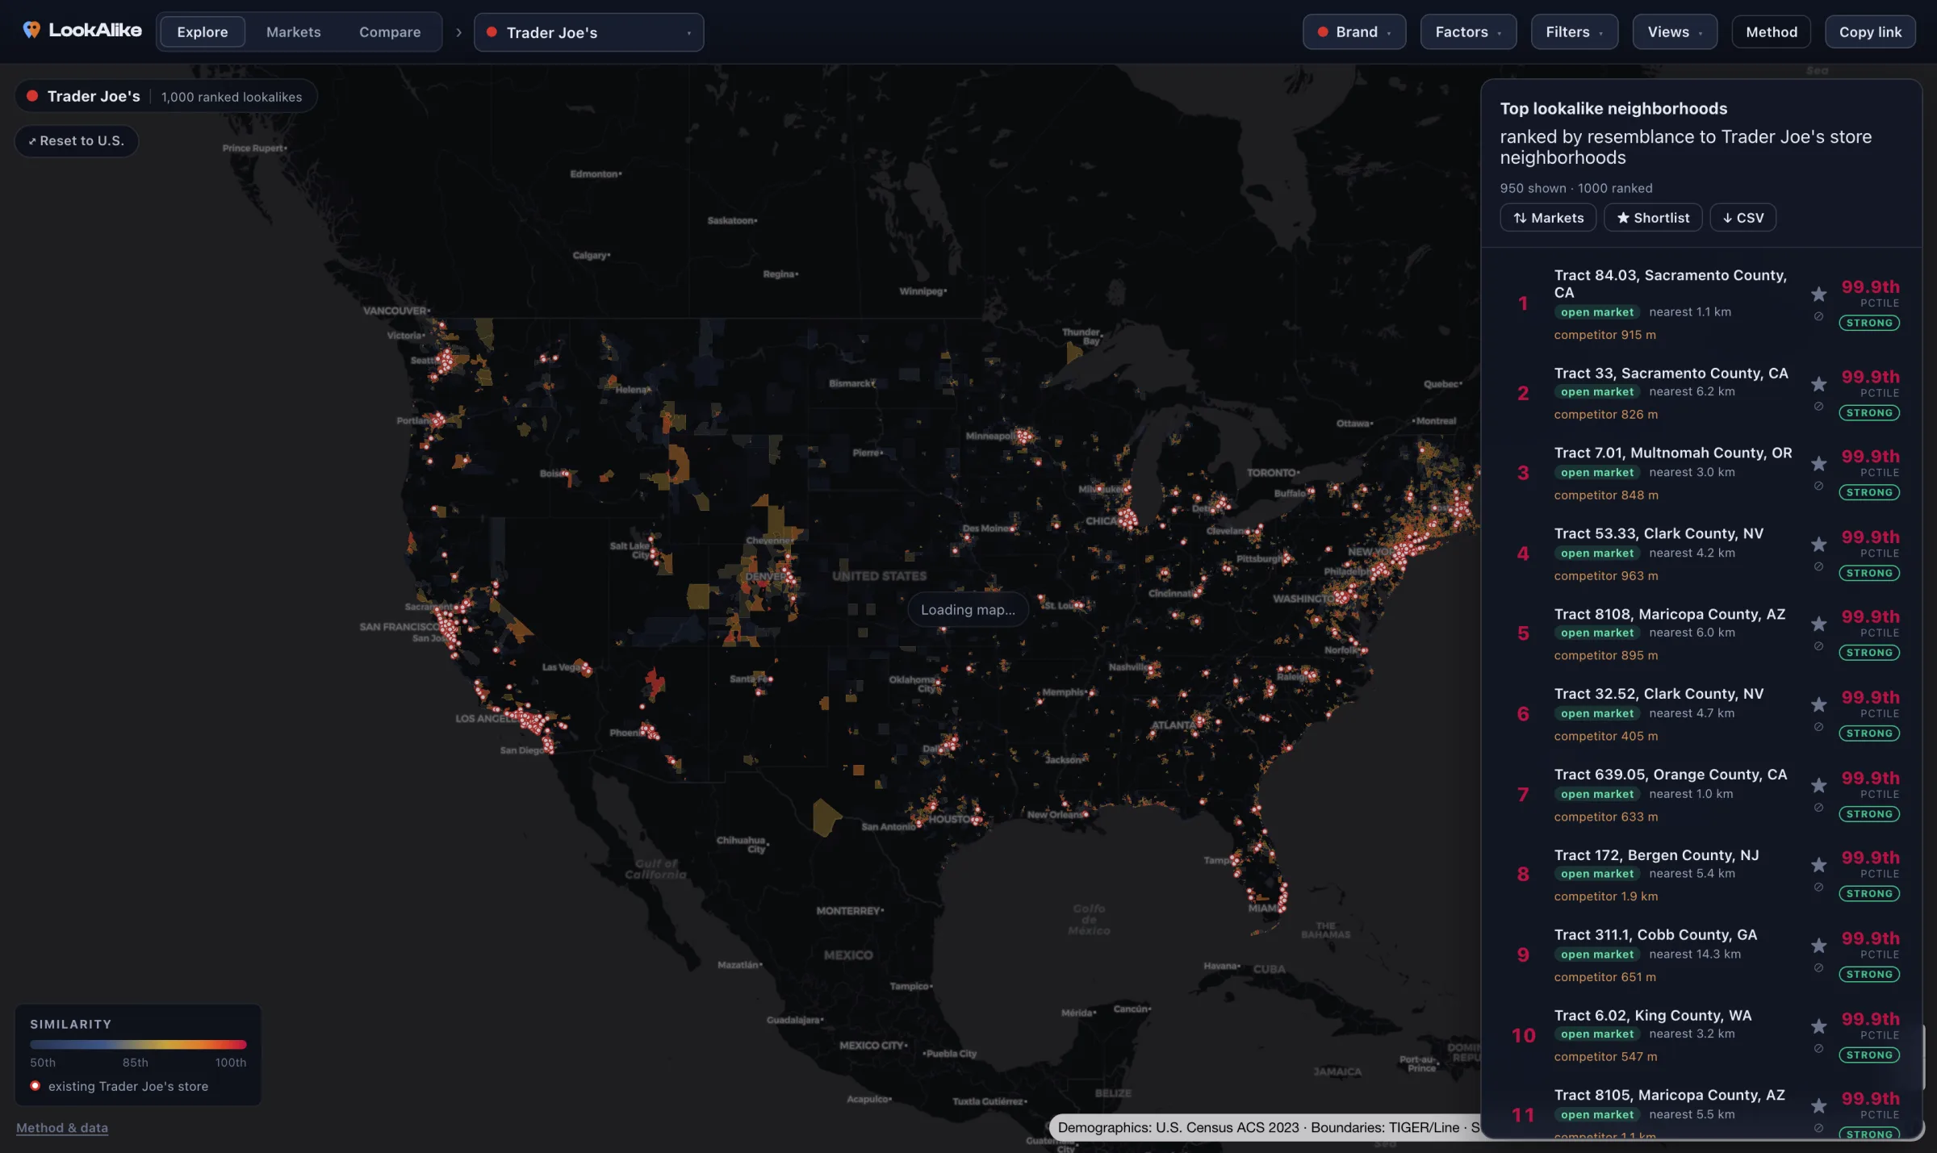Viewport: 1937px width, 1153px height.
Task: Click '950 shown · 1000 ranked' text
Action: (1576, 188)
